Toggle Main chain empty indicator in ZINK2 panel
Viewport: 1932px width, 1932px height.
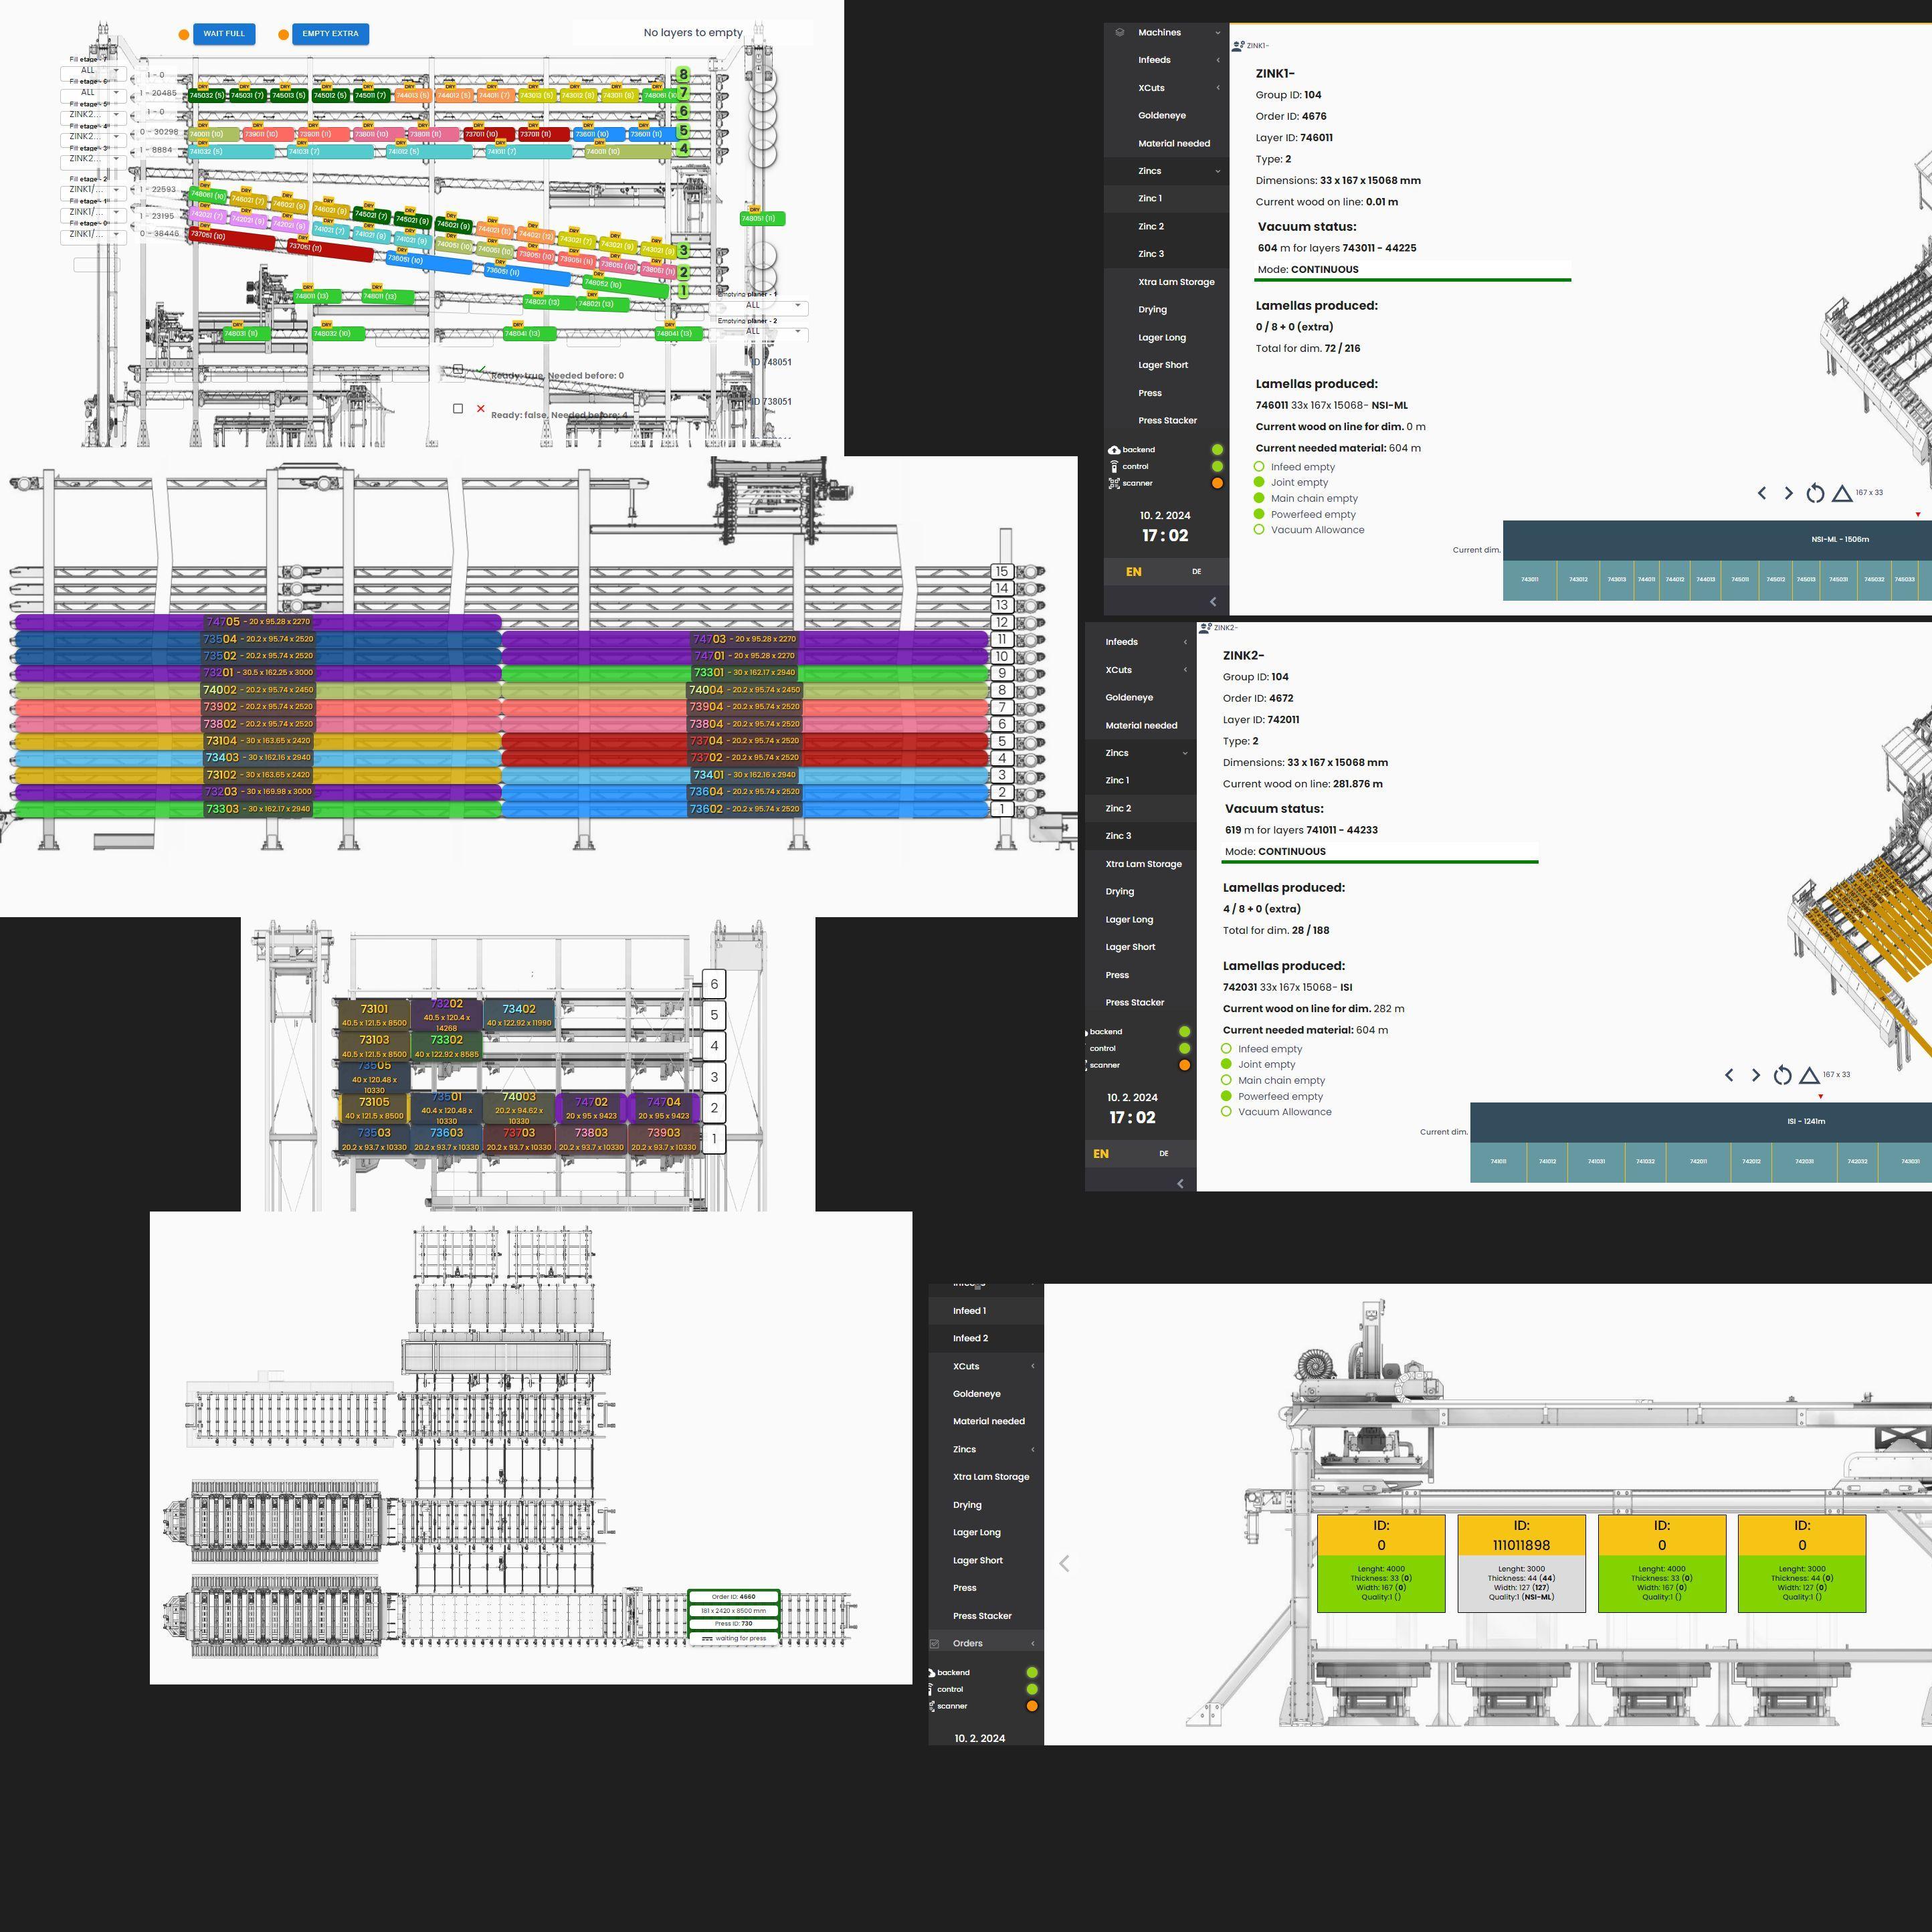(1226, 1080)
